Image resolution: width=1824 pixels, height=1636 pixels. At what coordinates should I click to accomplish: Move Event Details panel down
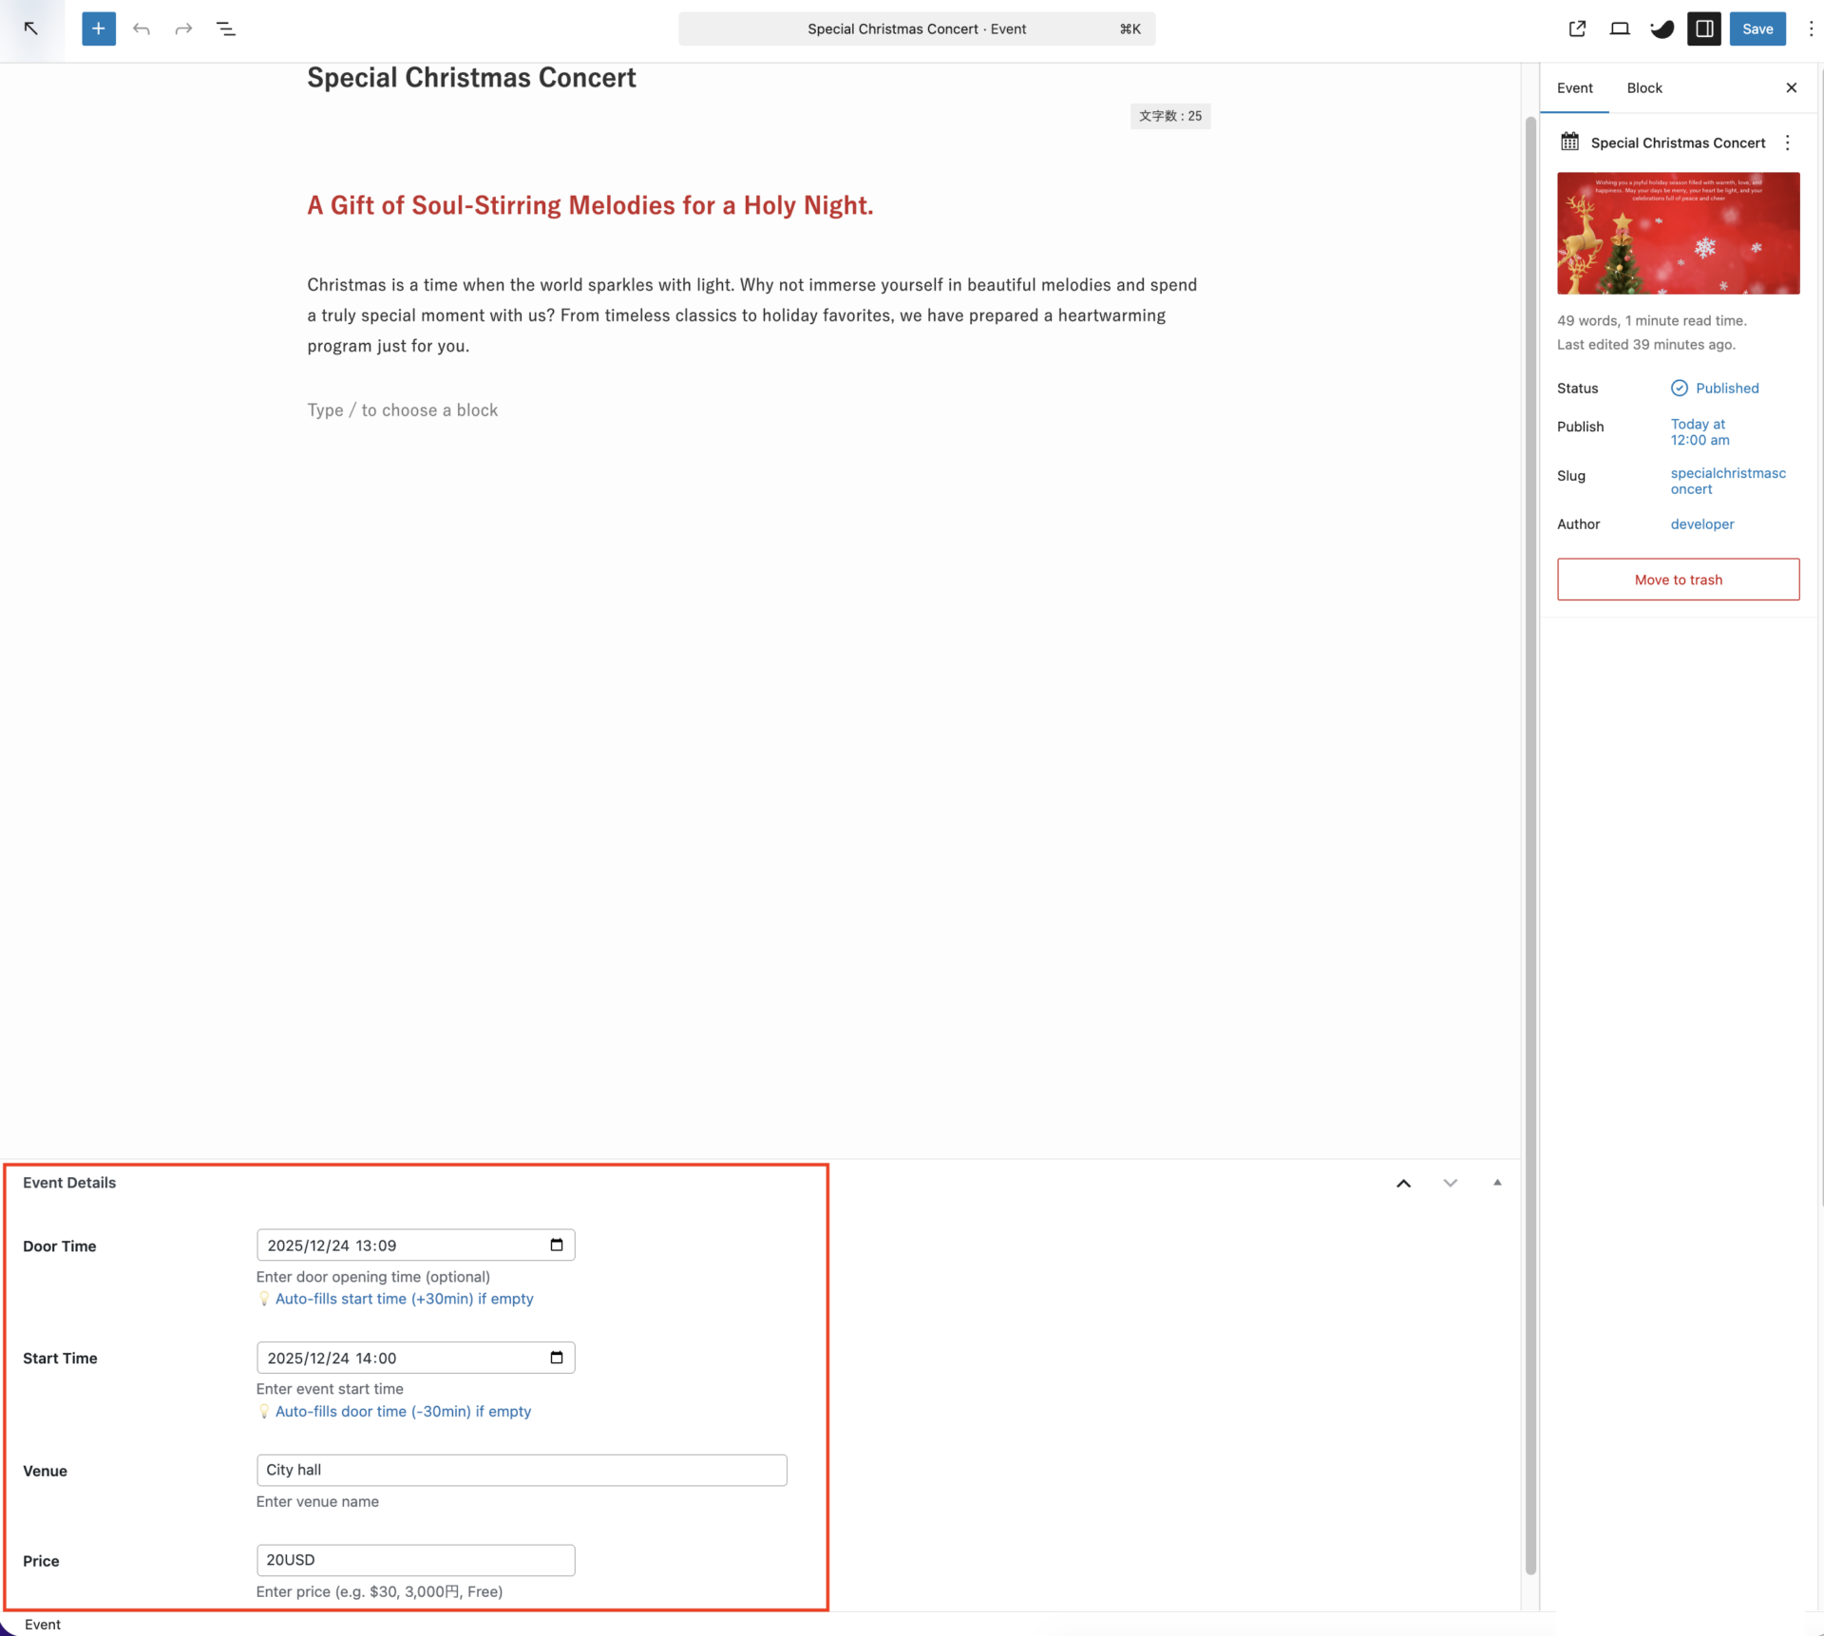(1450, 1183)
